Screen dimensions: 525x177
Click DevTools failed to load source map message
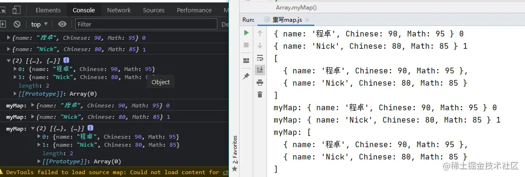coord(117,172)
